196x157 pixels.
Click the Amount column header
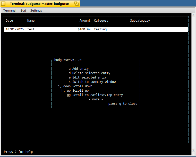tap(85, 21)
